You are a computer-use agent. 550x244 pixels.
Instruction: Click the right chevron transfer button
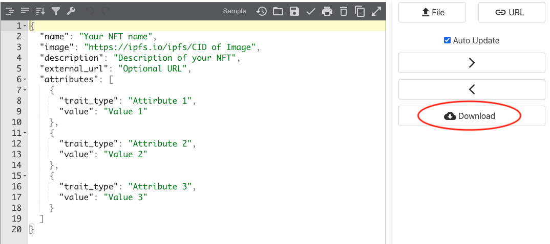[472, 63]
